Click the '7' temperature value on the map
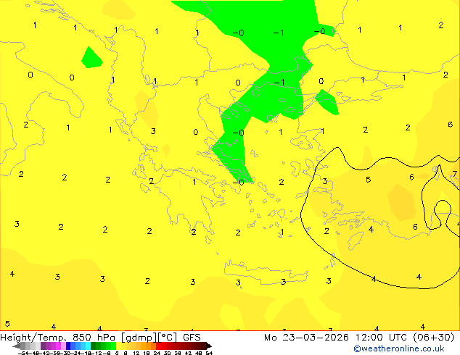Image resolution: width=460 pixels, height=355 pixels. click(454, 175)
